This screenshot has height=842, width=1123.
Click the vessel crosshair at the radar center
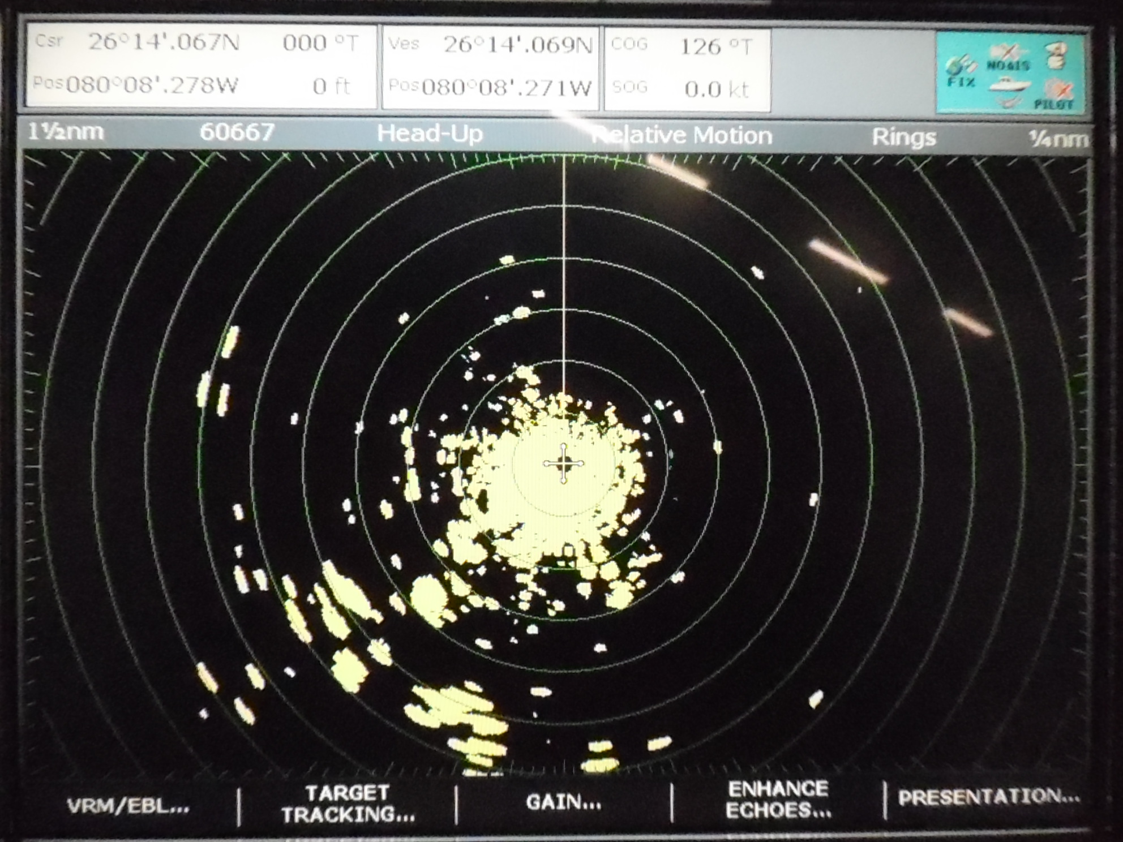coord(563,463)
